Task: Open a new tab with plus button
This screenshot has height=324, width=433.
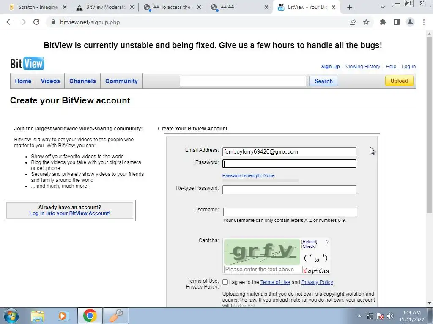Action: tap(350, 7)
